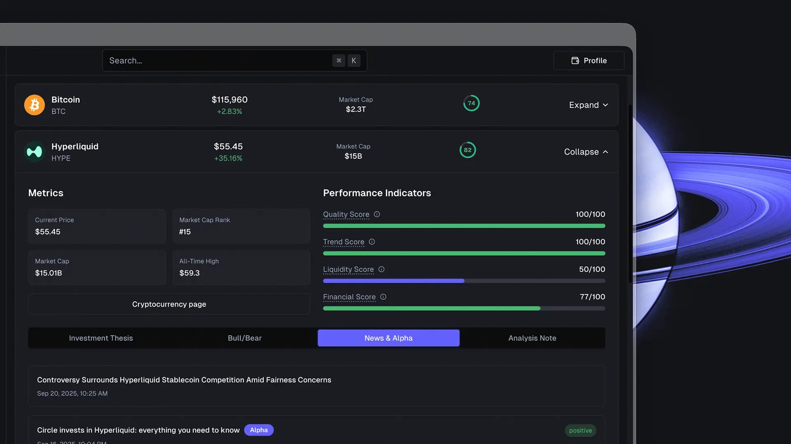The width and height of the screenshot is (791, 444).
Task: Click Bitcoin price $115,960
Action: [229, 99]
